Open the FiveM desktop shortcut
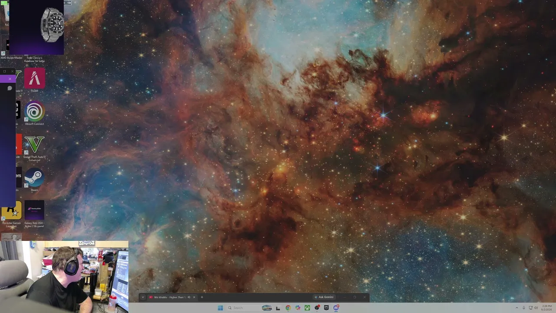The height and width of the screenshot is (313, 556). pyautogui.click(x=34, y=80)
